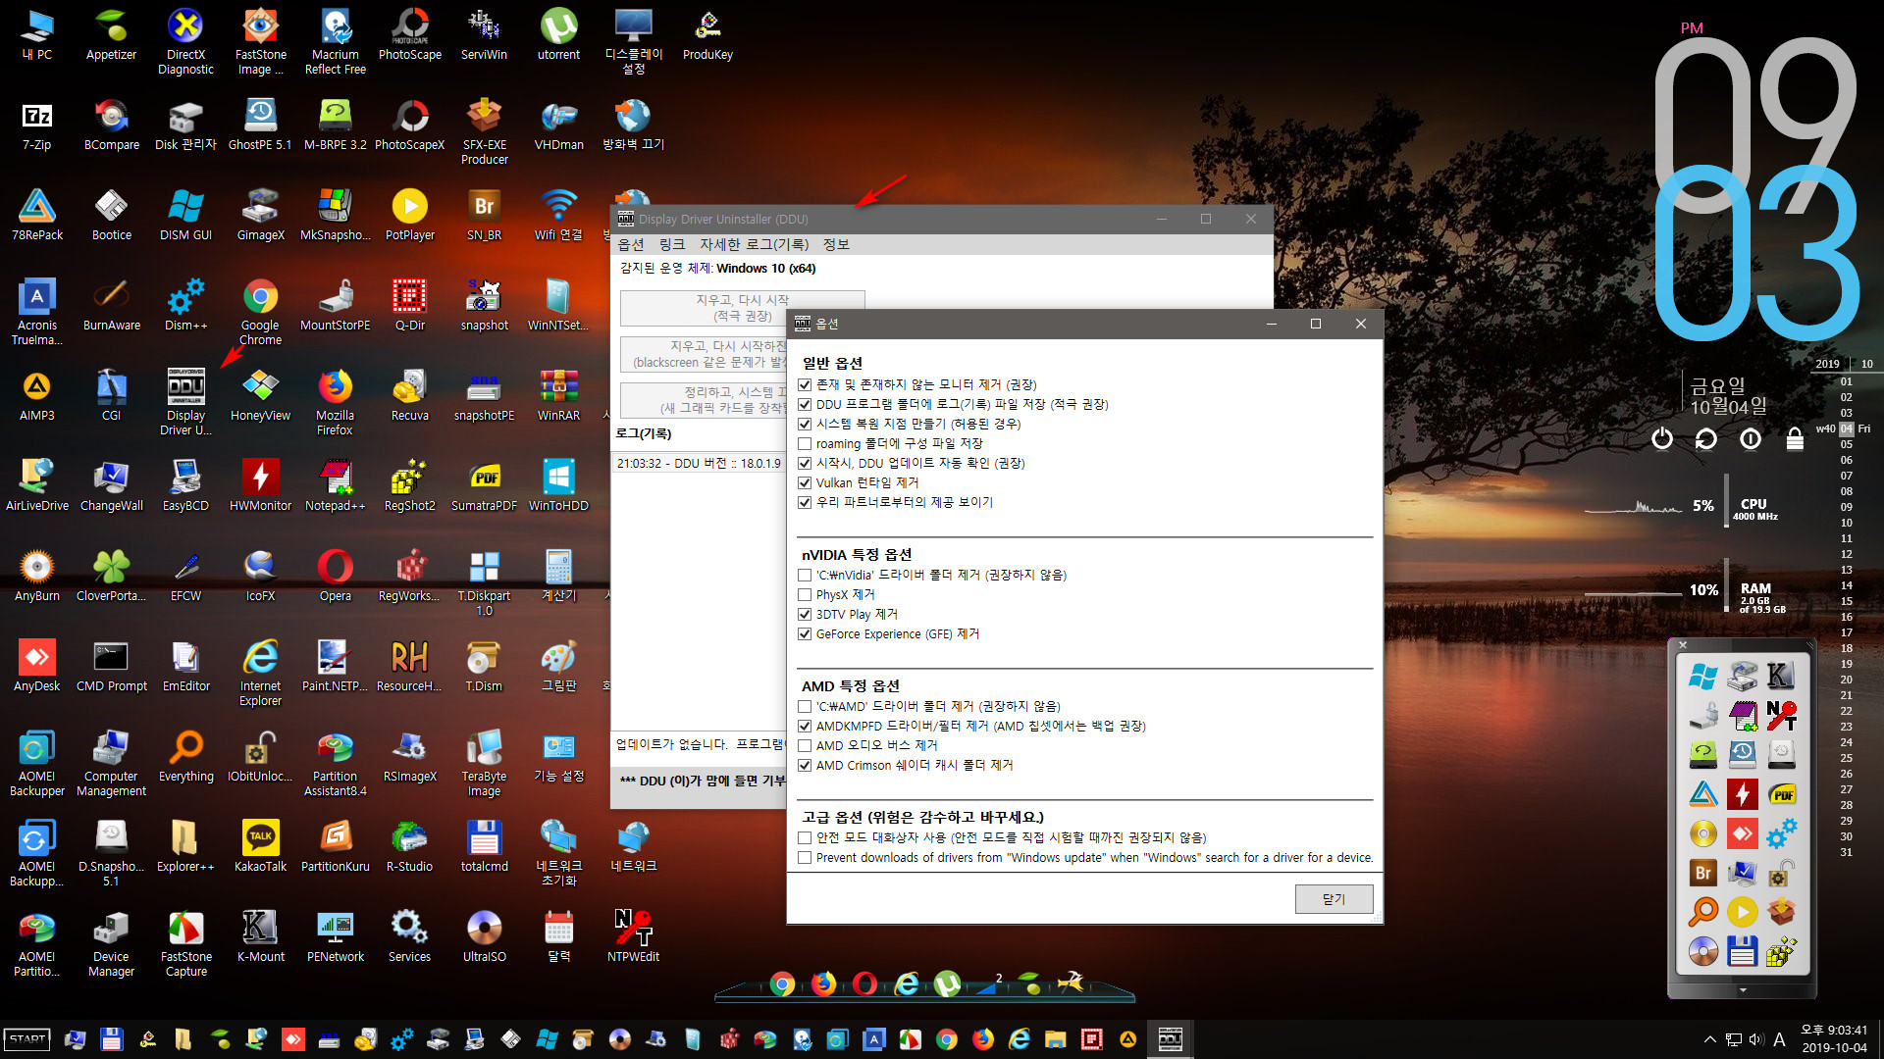This screenshot has width=1884, height=1059.
Task: Open Device Manager desktop shortcut
Action: 111,943
